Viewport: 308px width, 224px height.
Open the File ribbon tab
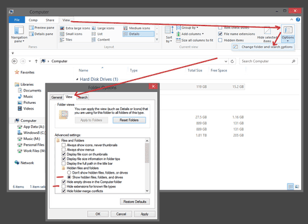pos(17,20)
